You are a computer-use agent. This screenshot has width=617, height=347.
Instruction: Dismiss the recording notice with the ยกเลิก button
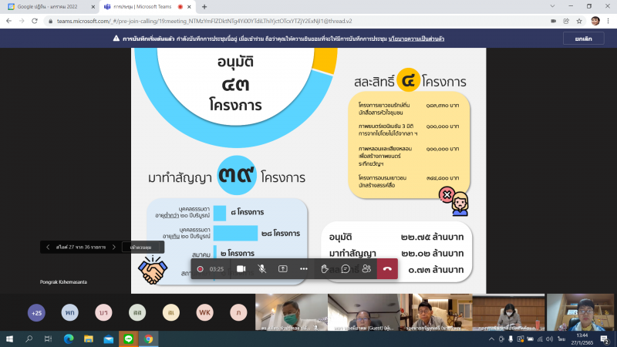click(x=583, y=39)
